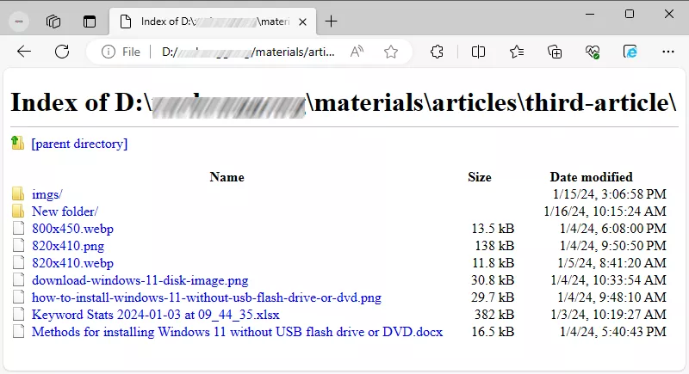689x374 pixels.
Task: Activate Read aloud icon
Action: (357, 52)
